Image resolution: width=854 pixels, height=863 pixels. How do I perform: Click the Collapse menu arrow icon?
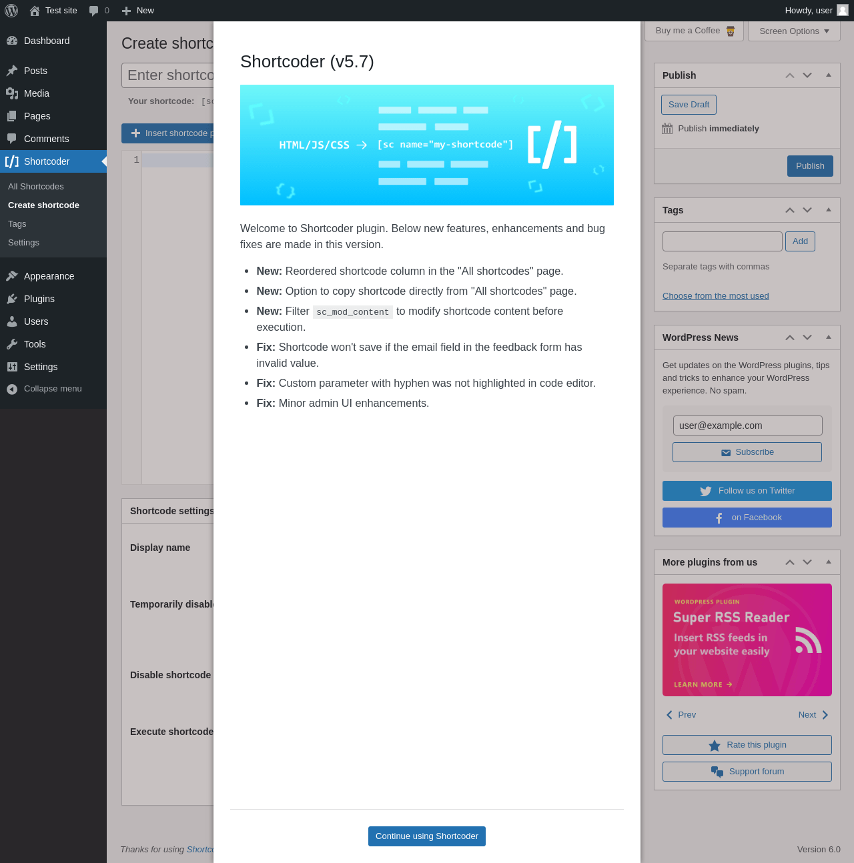[x=12, y=389]
